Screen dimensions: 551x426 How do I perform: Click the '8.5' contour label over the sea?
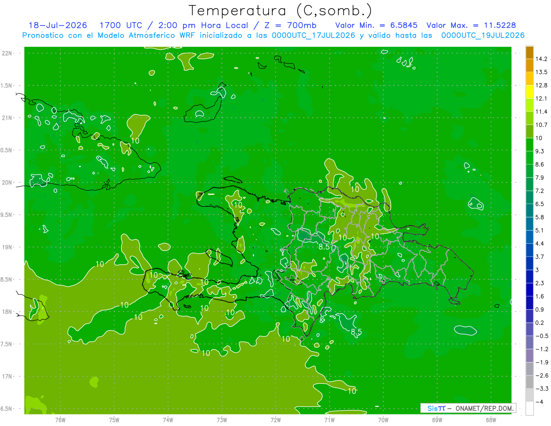click(356, 332)
